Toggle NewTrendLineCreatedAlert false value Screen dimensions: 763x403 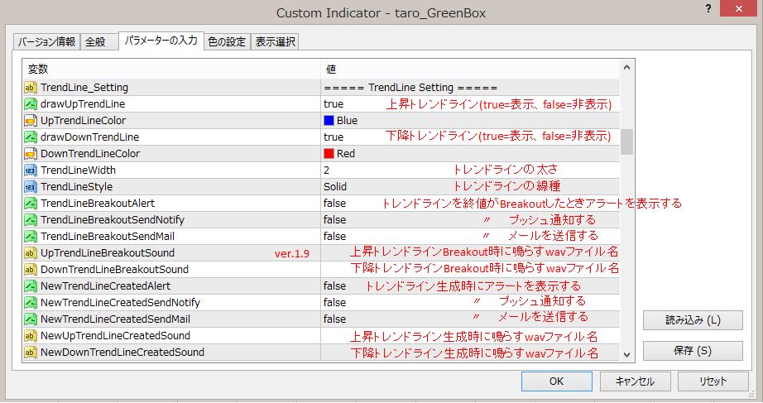click(x=335, y=286)
